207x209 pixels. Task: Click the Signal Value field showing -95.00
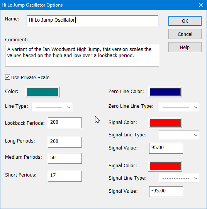(166, 192)
